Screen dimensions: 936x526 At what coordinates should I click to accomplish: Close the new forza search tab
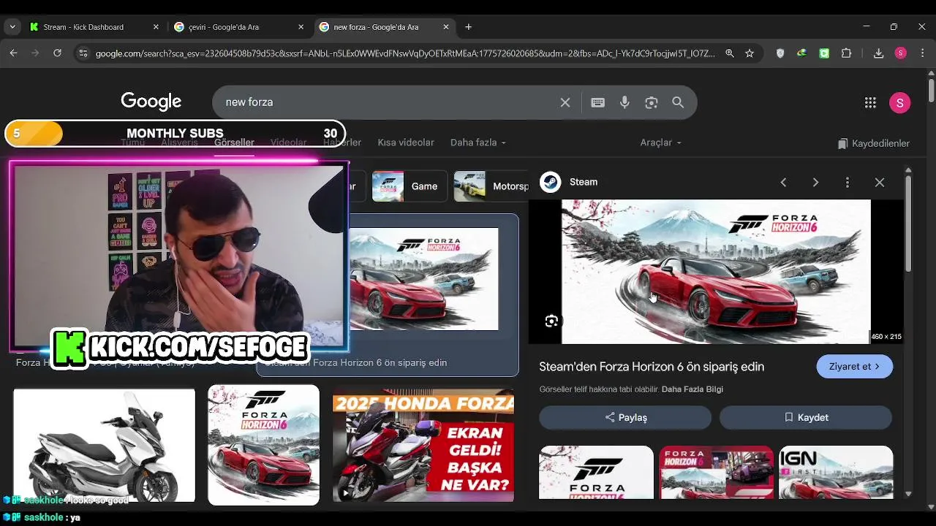(446, 27)
